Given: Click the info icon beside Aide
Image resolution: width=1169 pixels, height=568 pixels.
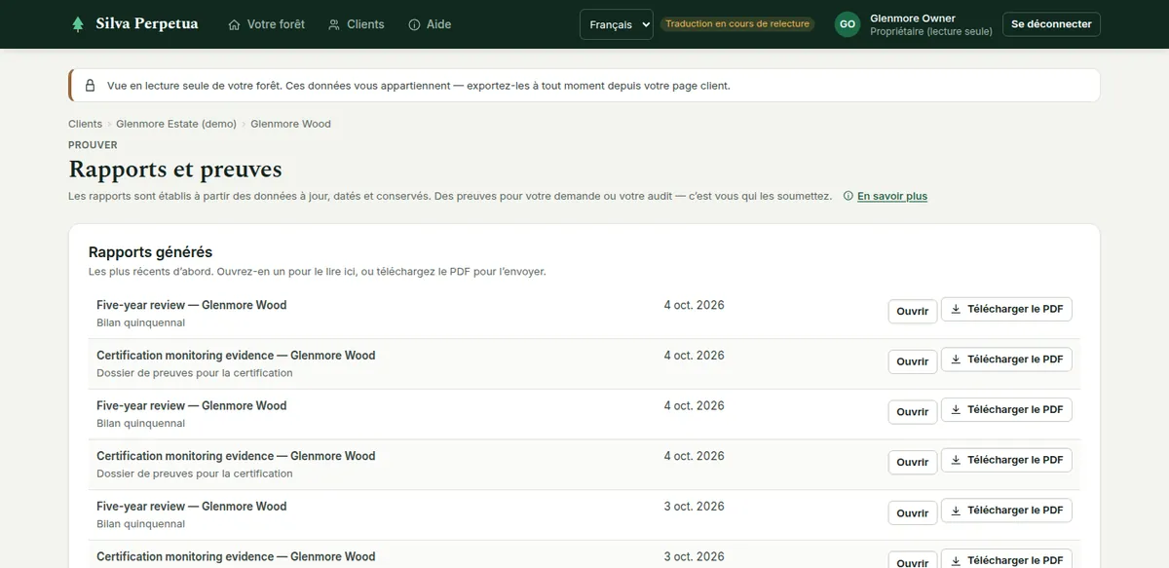Looking at the screenshot, I should (x=414, y=24).
